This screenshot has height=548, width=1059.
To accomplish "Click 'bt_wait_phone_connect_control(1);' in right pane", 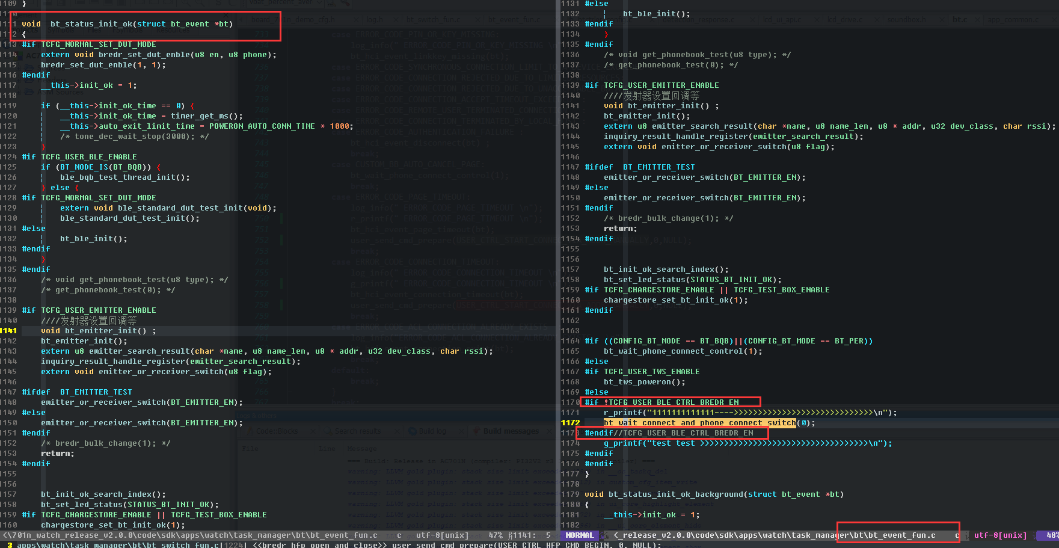I will [683, 351].
